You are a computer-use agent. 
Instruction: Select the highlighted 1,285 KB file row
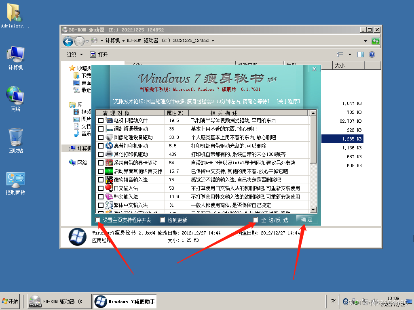342,139
